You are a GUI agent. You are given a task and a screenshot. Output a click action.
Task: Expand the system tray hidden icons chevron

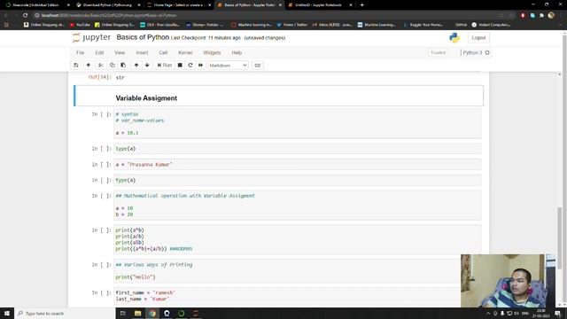coord(488,313)
